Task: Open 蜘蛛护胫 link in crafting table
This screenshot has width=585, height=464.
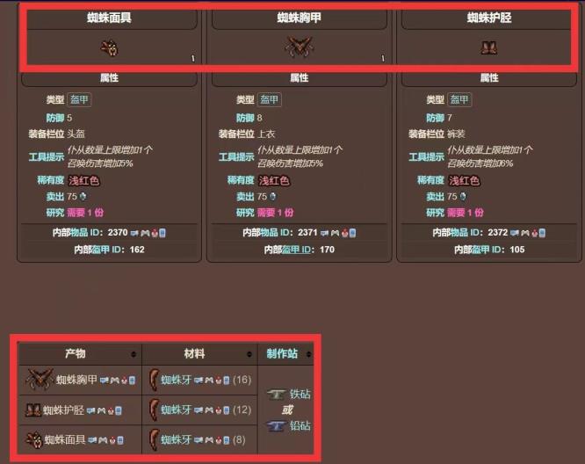Action: (63, 410)
